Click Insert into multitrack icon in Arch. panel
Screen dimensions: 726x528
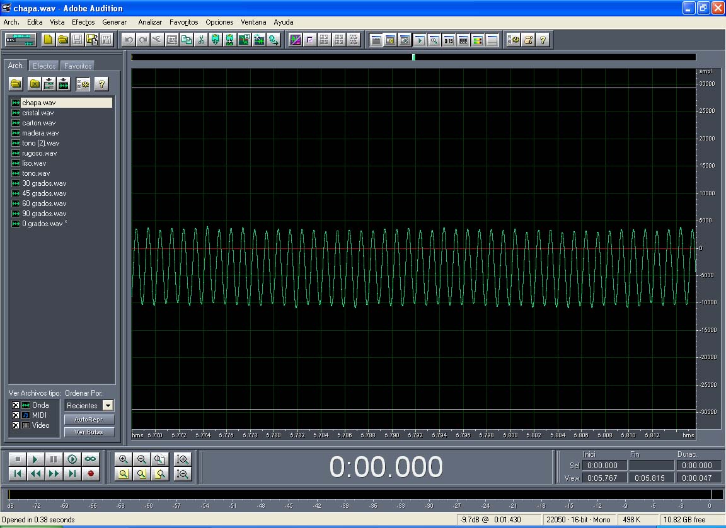pyautogui.click(x=49, y=84)
